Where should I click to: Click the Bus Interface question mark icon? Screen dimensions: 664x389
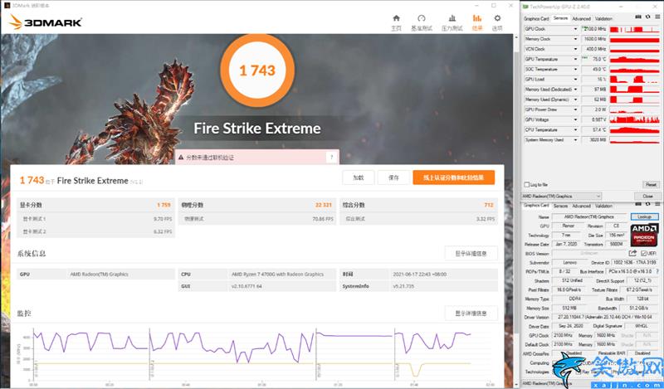pyautogui.click(x=657, y=271)
